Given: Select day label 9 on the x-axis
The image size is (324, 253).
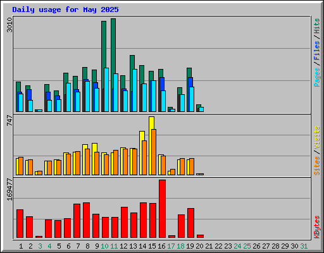Looking at the screenshot, I should coord(97,246).
